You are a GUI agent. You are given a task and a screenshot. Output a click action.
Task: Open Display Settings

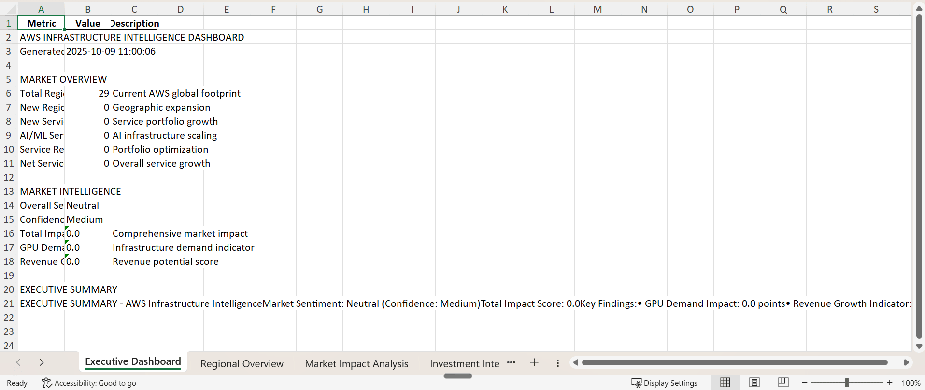(664, 383)
